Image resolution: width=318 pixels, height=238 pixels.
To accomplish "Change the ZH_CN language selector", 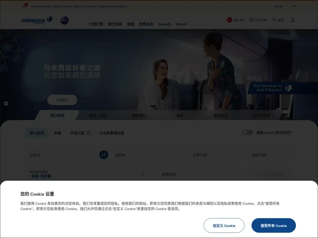I will (235, 20).
